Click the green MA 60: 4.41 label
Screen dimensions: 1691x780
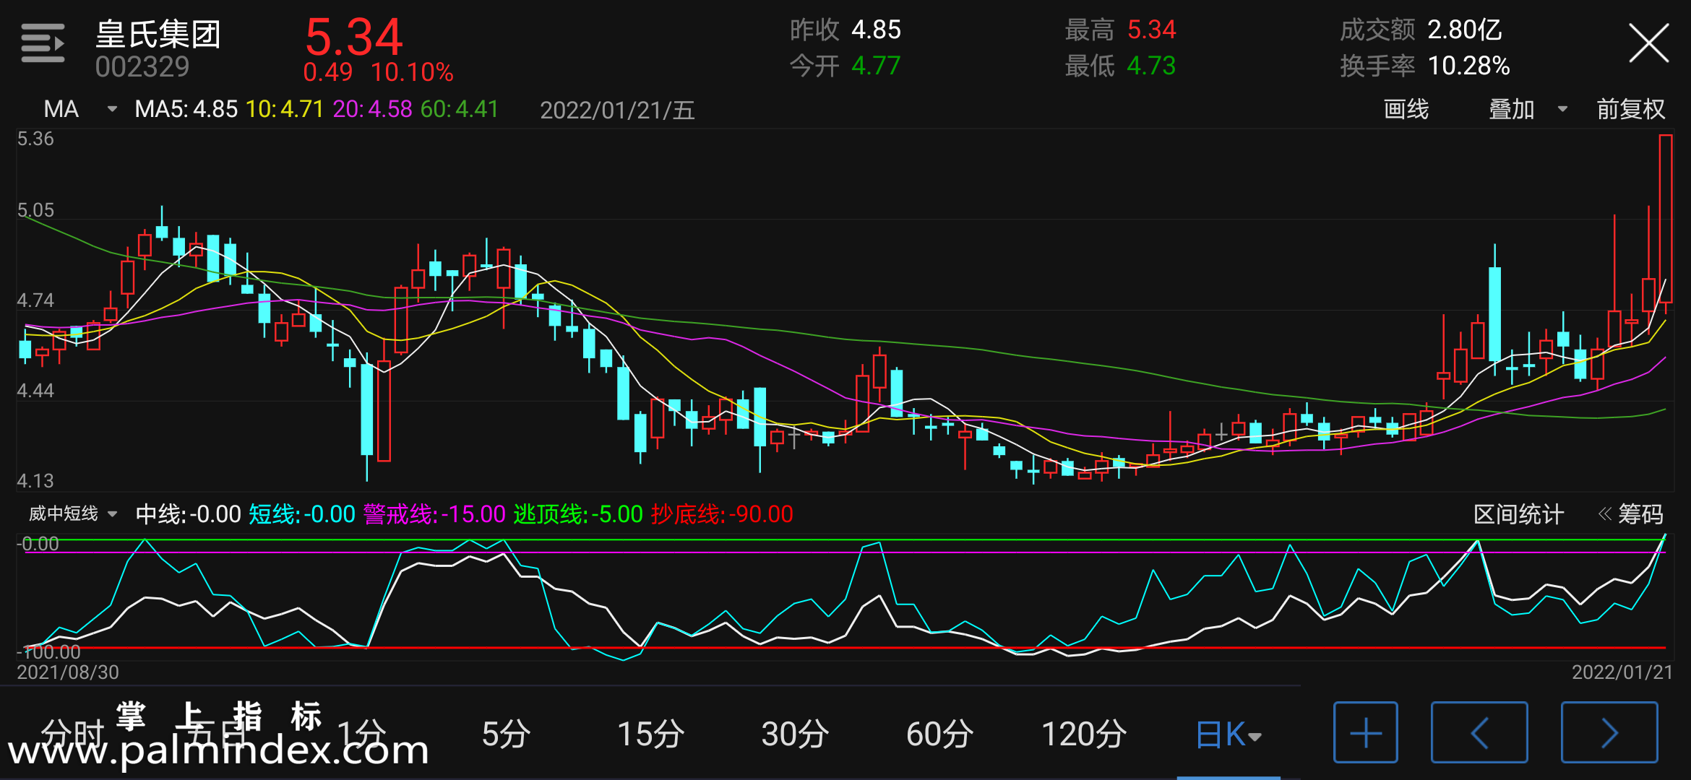[x=460, y=109]
